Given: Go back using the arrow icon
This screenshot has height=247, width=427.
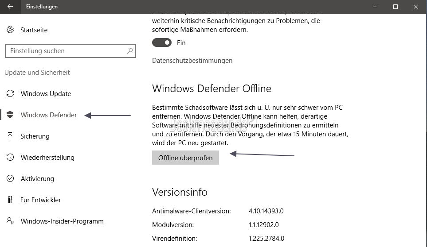Looking at the screenshot, I should pyautogui.click(x=10, y=7).
